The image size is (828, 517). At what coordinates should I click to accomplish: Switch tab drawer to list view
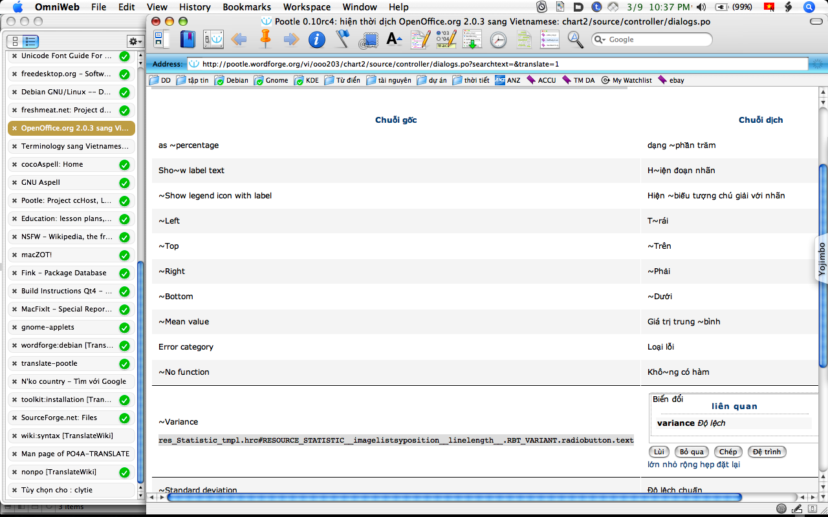tap(30, 41)
